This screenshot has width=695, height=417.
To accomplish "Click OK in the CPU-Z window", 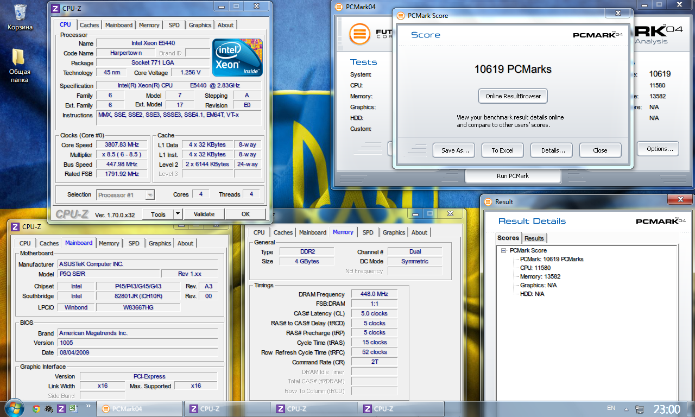I will coord(245,214).
